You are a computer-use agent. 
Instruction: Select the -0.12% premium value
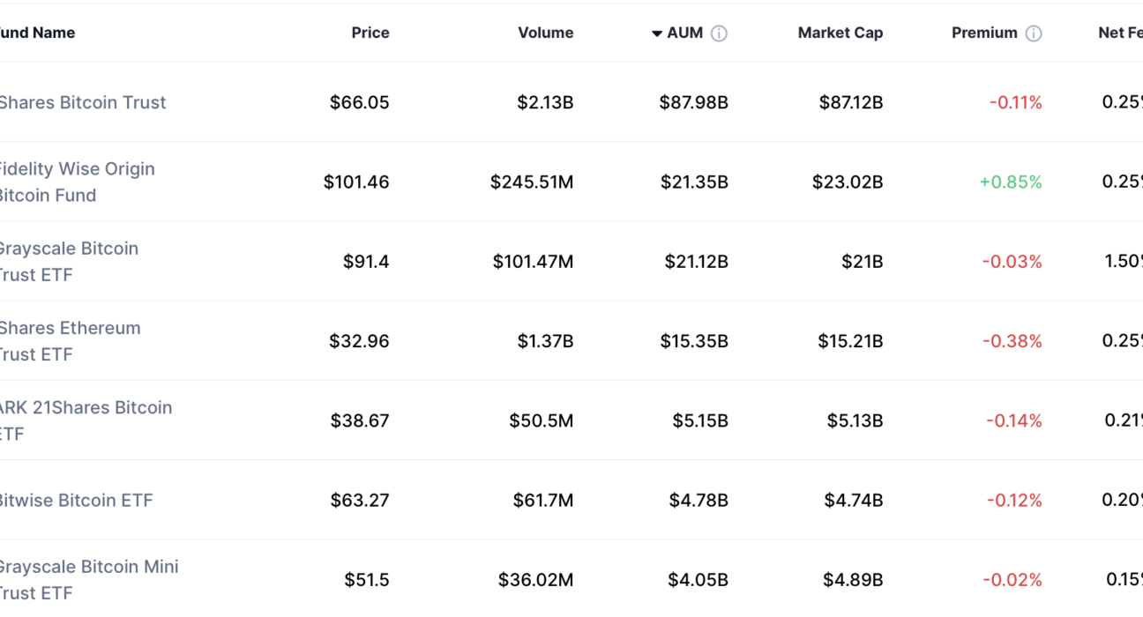click(1014, 500)
